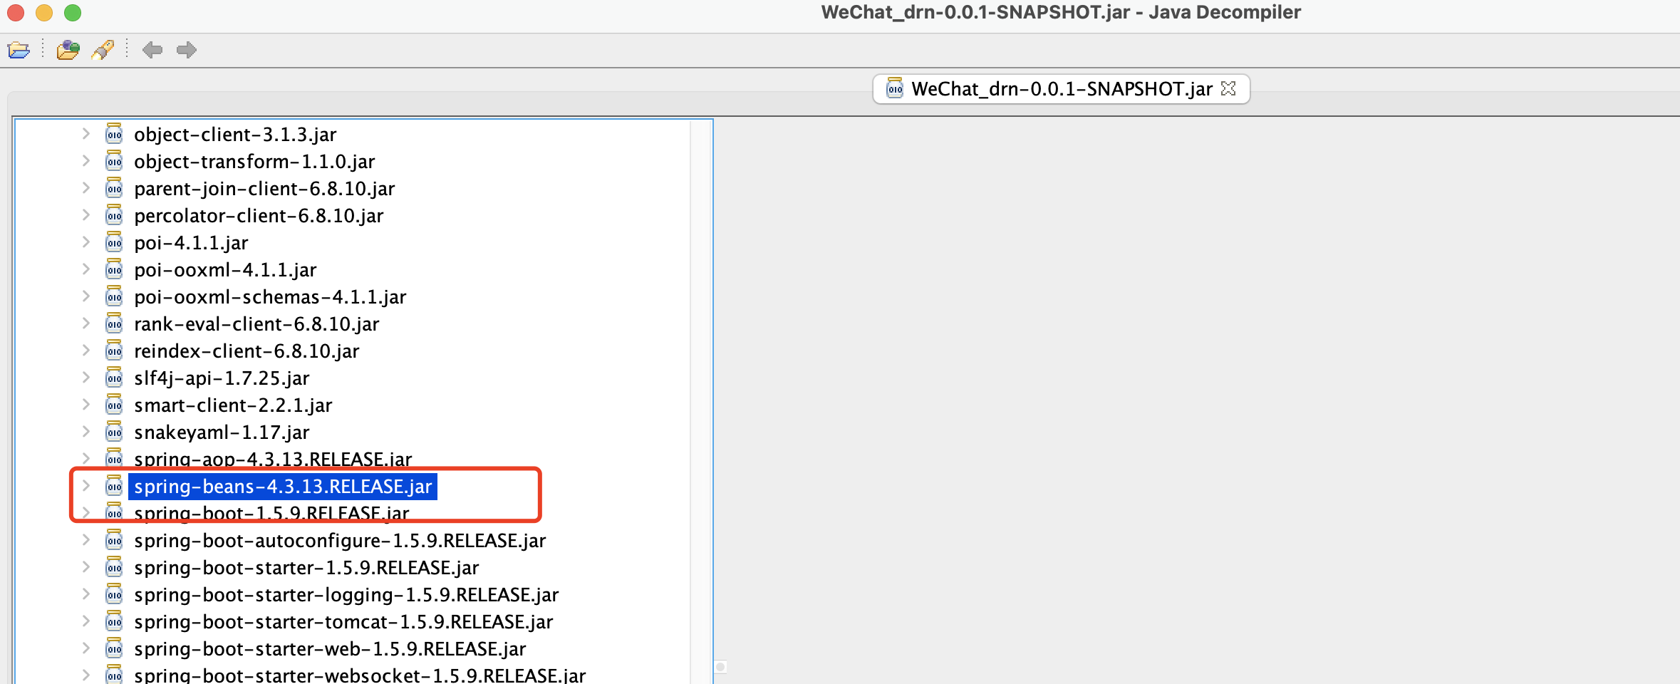Select the WeChat_drn-0.0.1-SNAPSHOT.jar tab

point(1061,89)
